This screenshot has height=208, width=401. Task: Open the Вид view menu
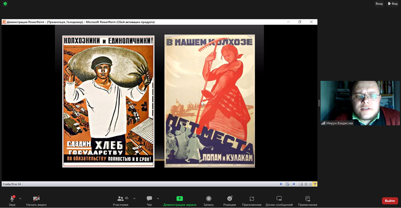(x=393, y=4)
